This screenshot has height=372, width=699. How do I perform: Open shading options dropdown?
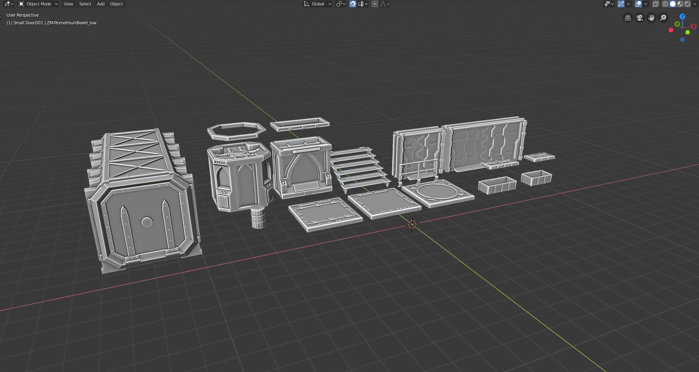[694, 4]
